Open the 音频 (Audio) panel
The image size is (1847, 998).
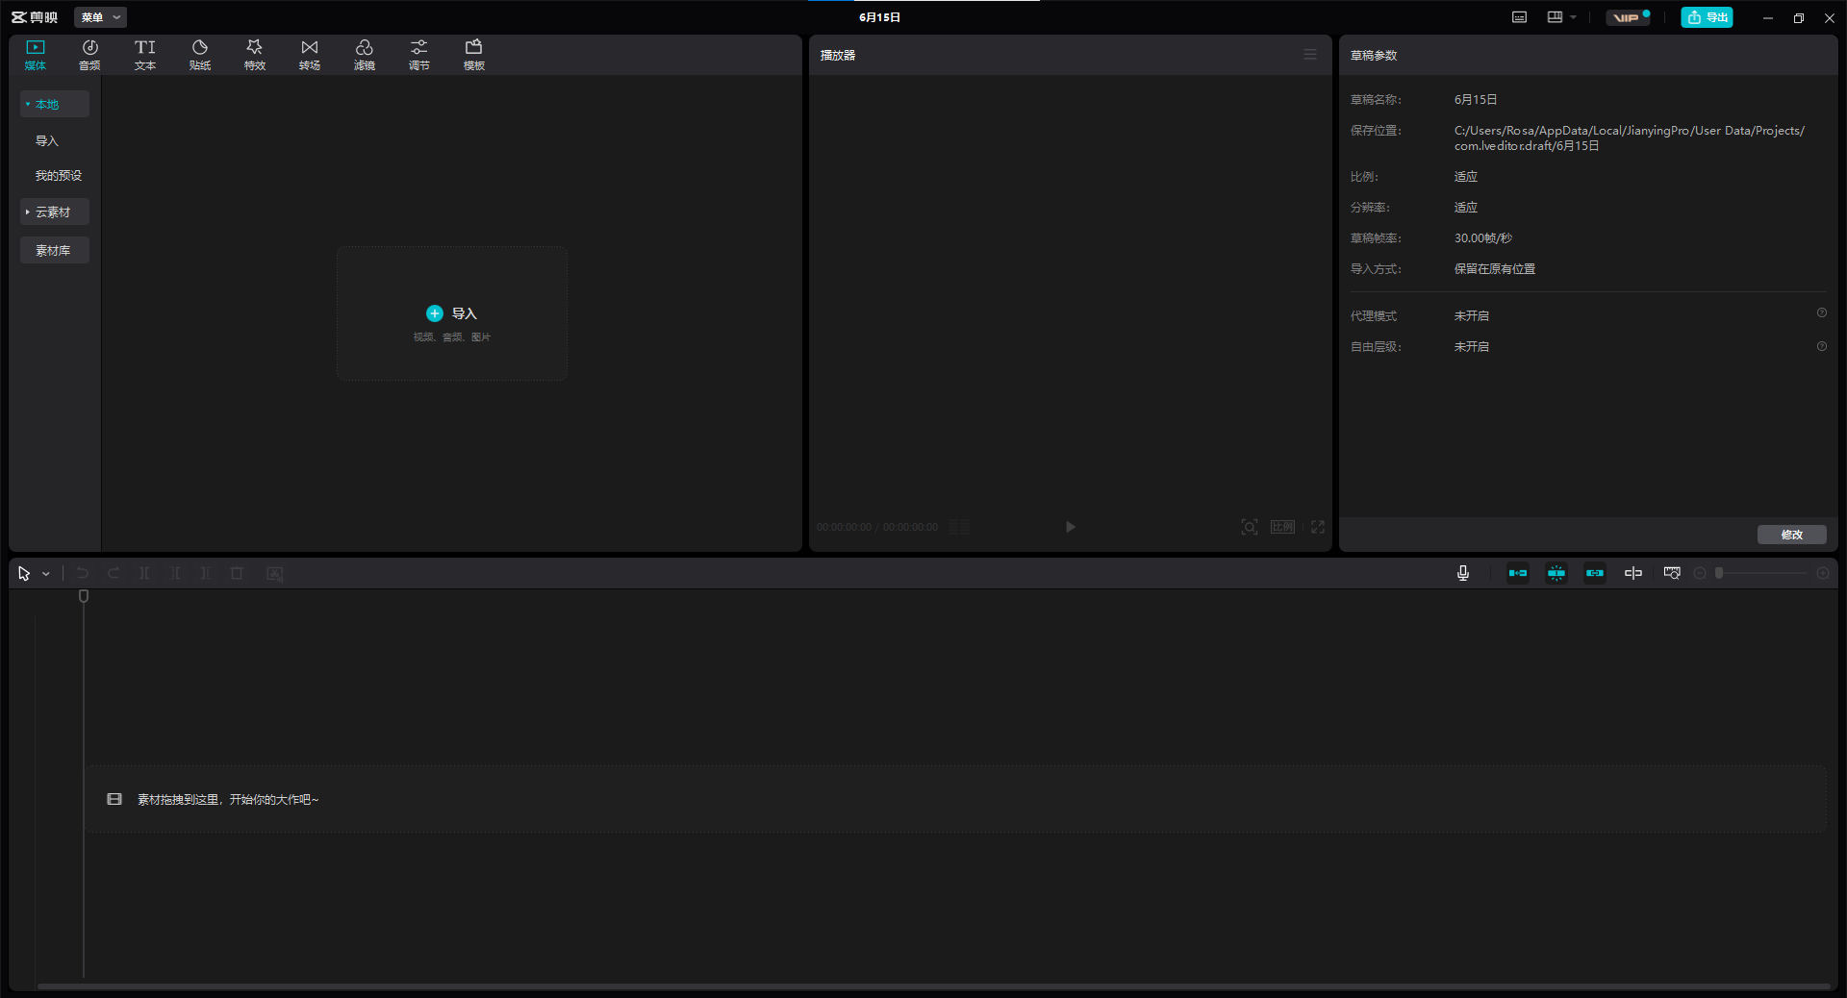coord(89,55)
